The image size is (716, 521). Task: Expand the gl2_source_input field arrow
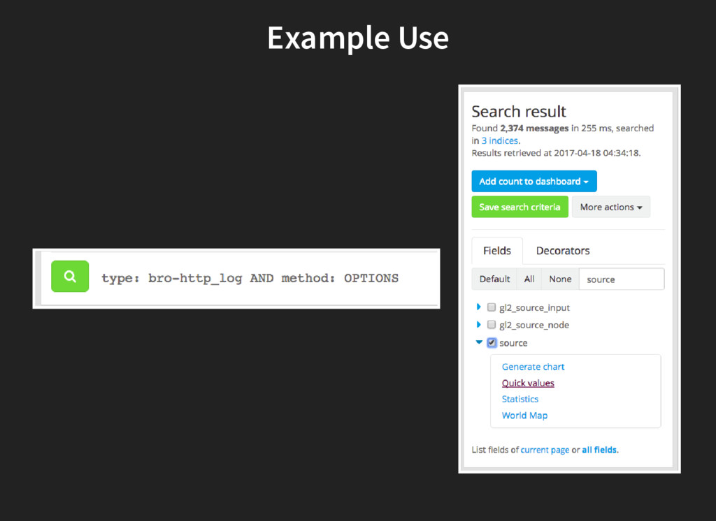pyautogui.click(x=479, y=307)
